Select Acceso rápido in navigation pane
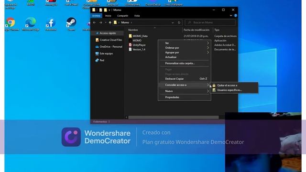The image size is (306, 172). 107,33
